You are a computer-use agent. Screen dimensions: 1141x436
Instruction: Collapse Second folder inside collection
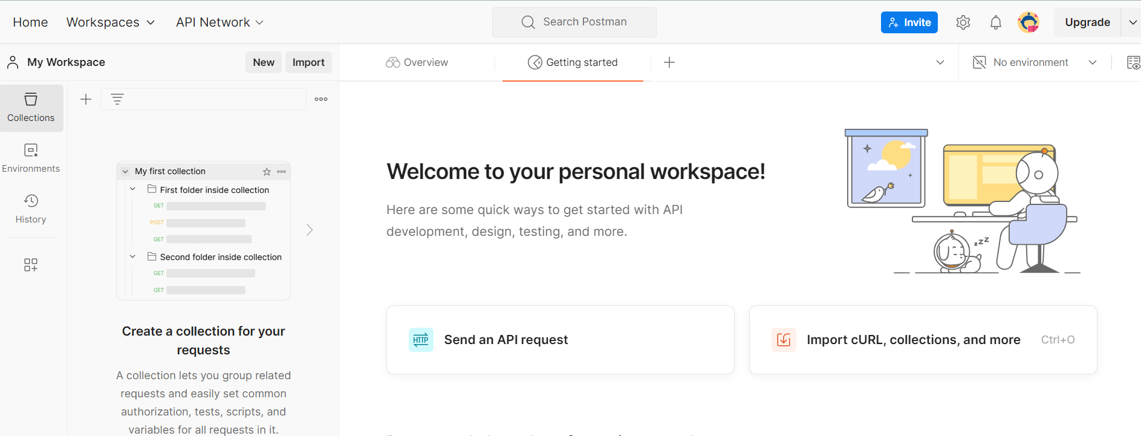point(132,256)
